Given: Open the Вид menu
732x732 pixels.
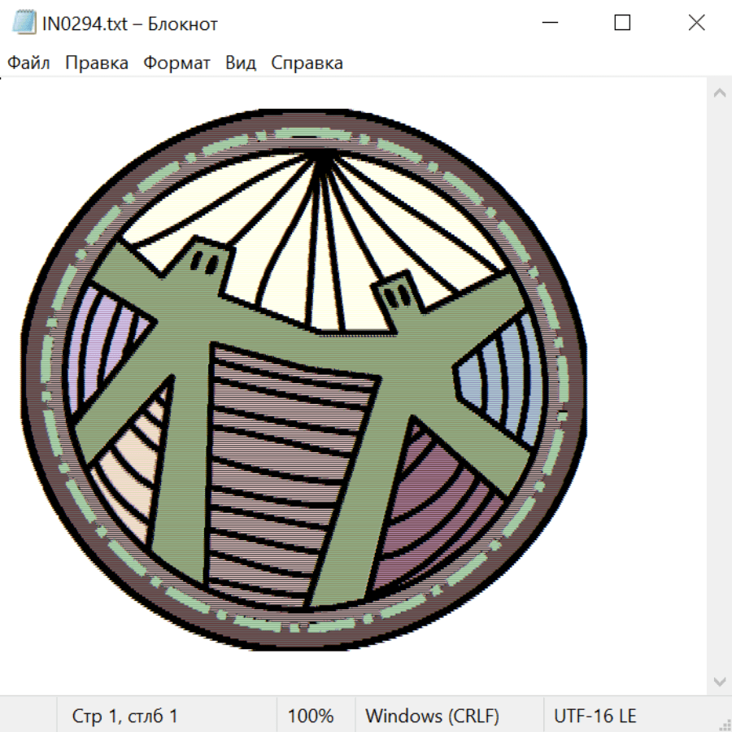Looking at the screenshot, I should [241, 63].
